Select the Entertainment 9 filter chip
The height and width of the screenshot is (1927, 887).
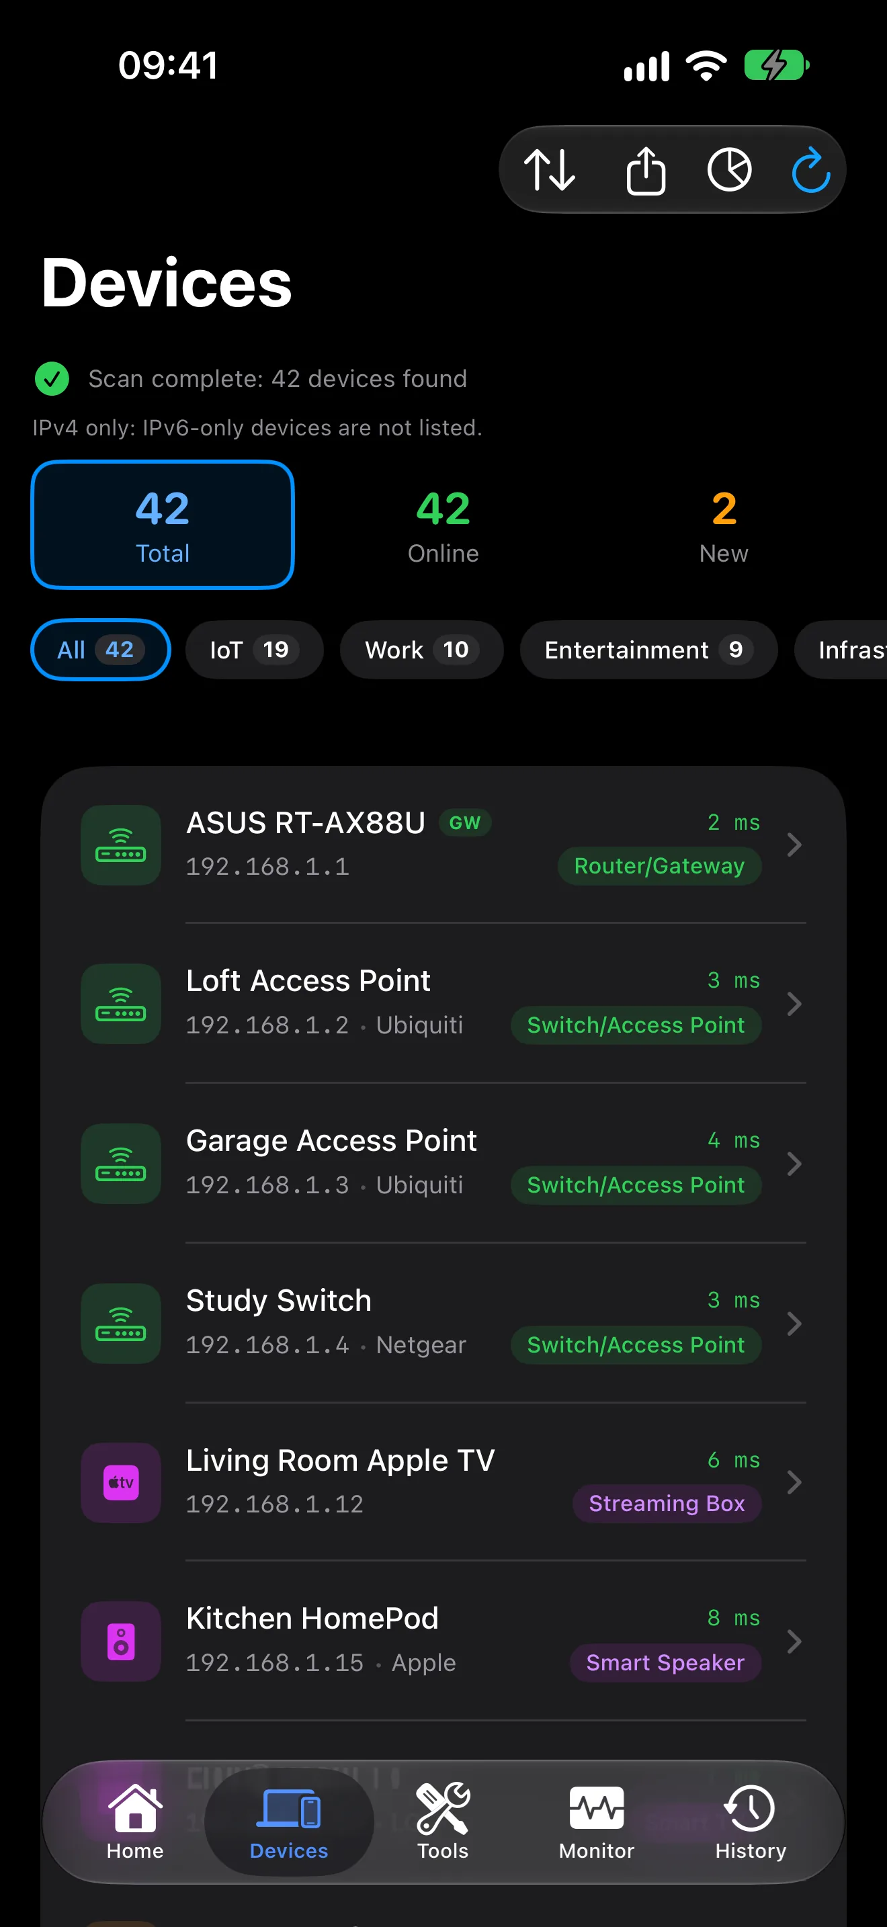click(x=648, y=649)
